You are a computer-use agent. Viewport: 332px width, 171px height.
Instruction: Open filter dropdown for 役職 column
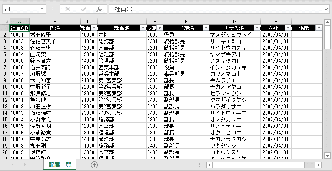coord(160,28)
